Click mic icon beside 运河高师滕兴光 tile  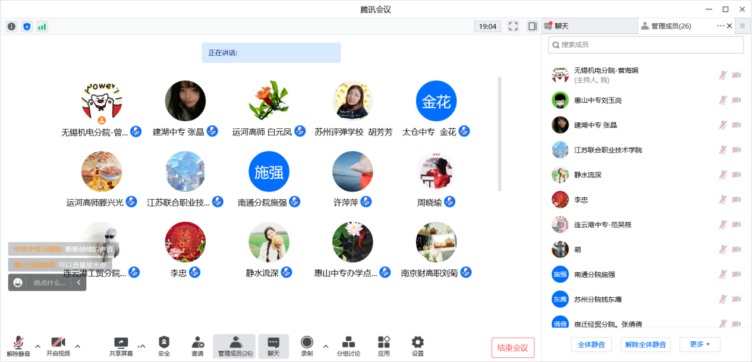[x=132, y=202]
